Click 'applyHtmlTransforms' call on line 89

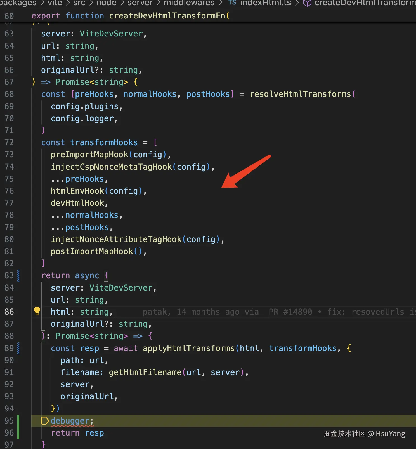click(189, 348)
